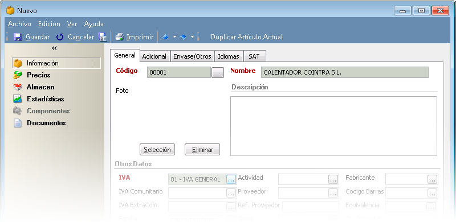
Task: Click the Estadísticas chart icon
Action: 18,99
